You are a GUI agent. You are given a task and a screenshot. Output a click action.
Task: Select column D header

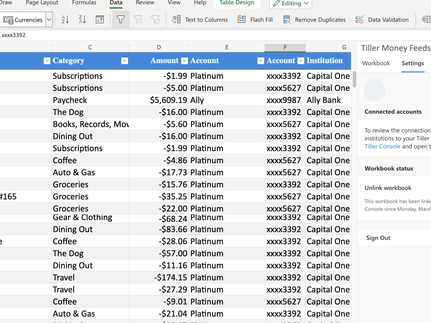coord(159,47)
